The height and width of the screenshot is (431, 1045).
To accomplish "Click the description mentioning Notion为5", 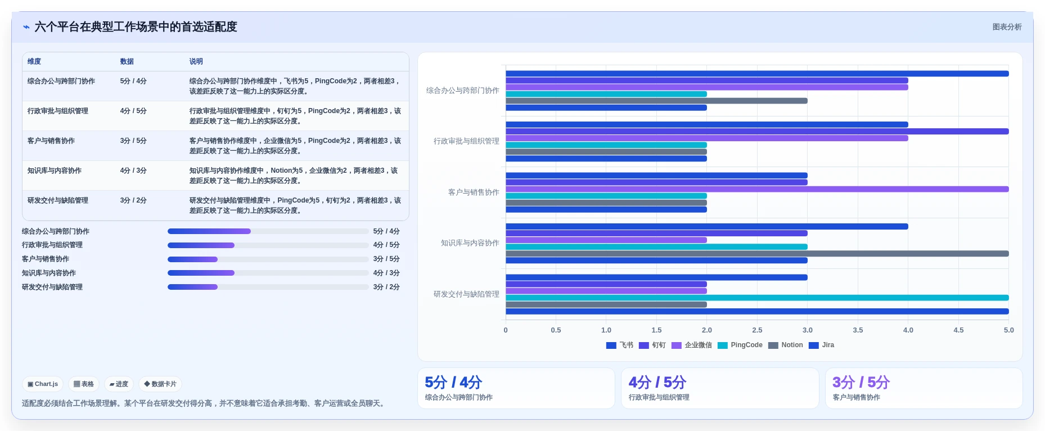I will (x=295, y=176).
